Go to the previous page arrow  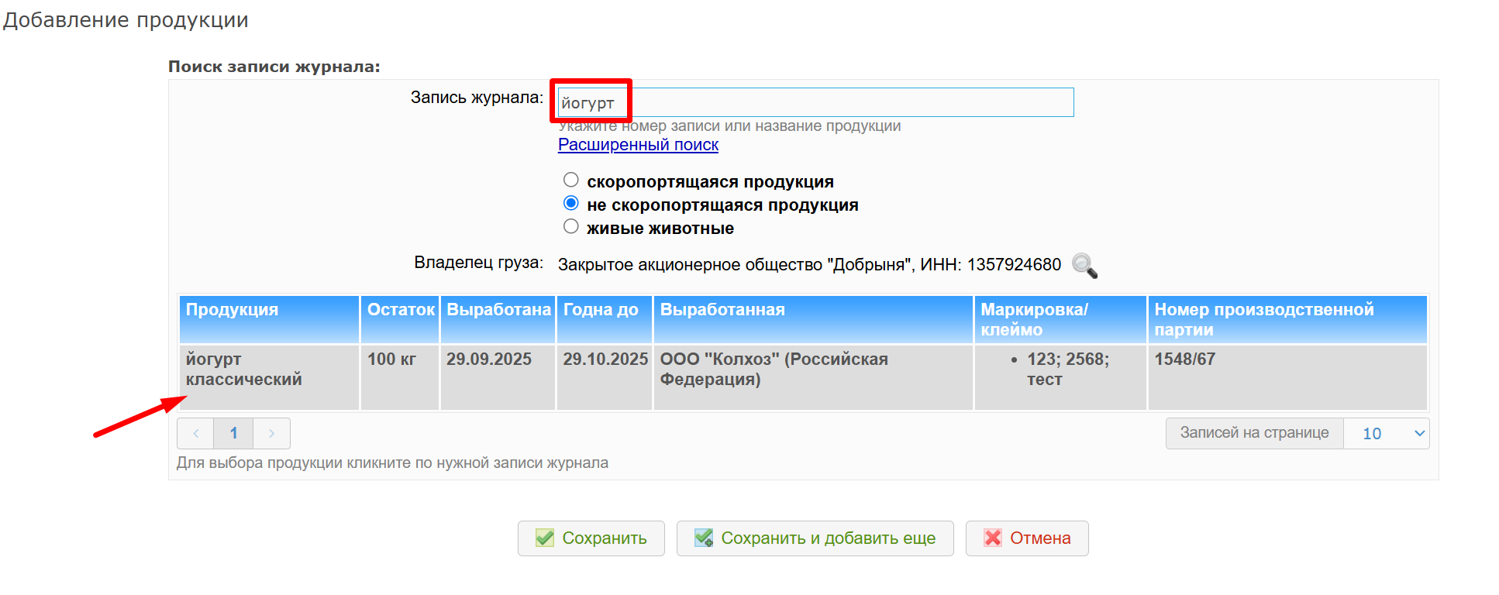tap(196, 434)
